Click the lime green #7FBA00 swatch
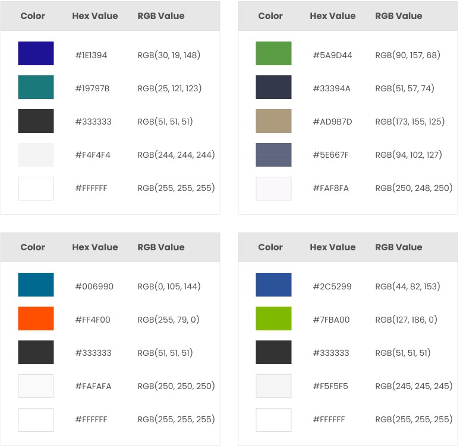The image size is (460, 446). pyautogui.click(x=273, y=318)
